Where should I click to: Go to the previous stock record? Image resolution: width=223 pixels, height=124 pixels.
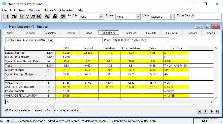(x=205, y=111)
